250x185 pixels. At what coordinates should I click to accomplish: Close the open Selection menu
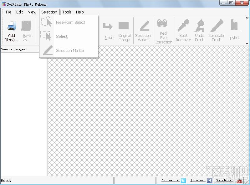(x=49, y=12)
